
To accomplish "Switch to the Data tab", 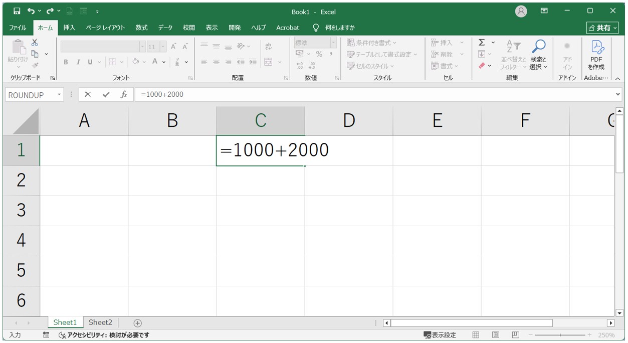I will pyautogui.click(x=165, y=28).
